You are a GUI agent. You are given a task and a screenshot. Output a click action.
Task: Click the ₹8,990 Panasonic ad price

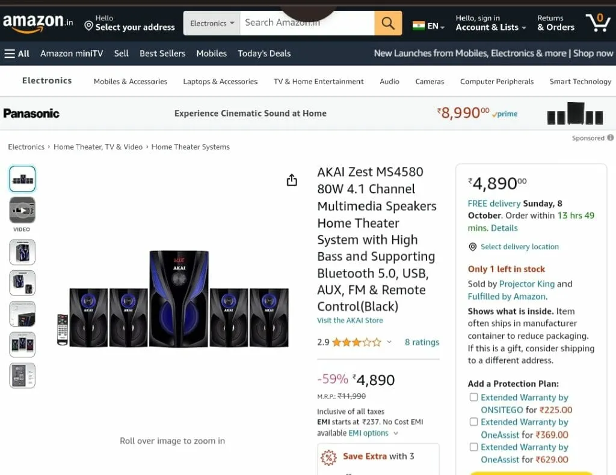click(x=463, y=113)
